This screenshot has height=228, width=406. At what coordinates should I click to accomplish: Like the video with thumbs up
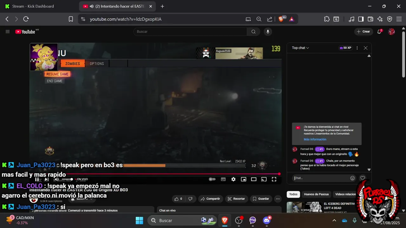(x=178, y=199)
